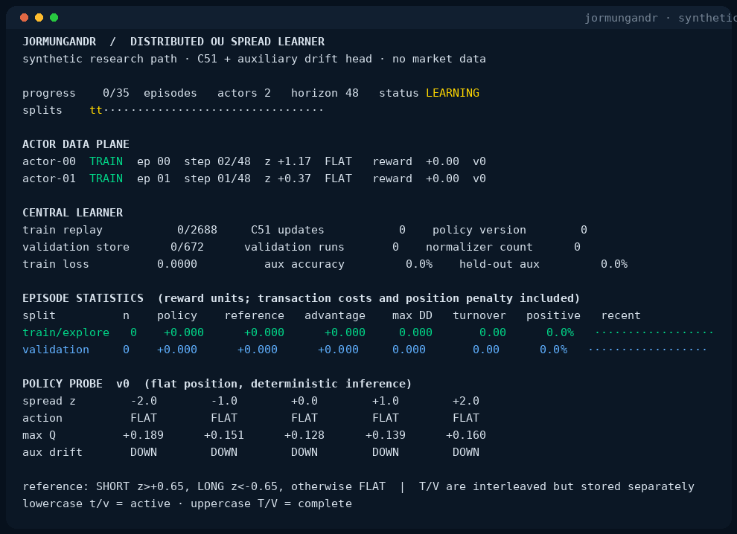Click the 'aux drift' row label
This screenshot has width=737, height=534.
tap(52, 452)
